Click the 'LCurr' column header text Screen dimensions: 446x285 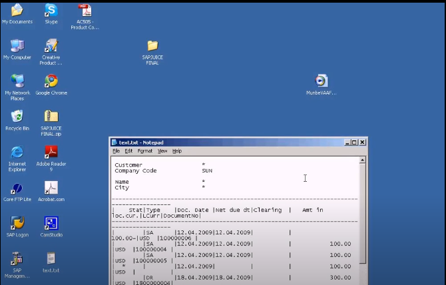(x=152, y=216)
